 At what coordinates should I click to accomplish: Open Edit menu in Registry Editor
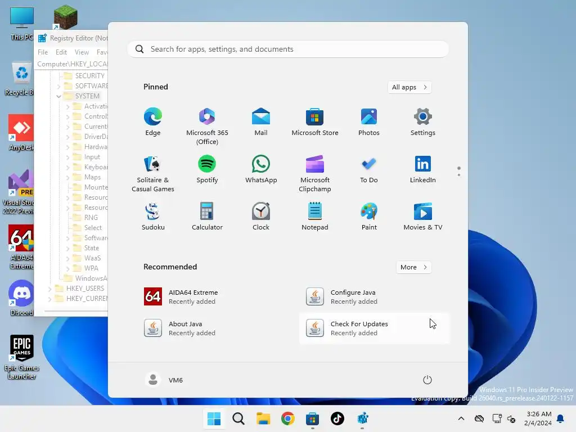tap(61, 52)
